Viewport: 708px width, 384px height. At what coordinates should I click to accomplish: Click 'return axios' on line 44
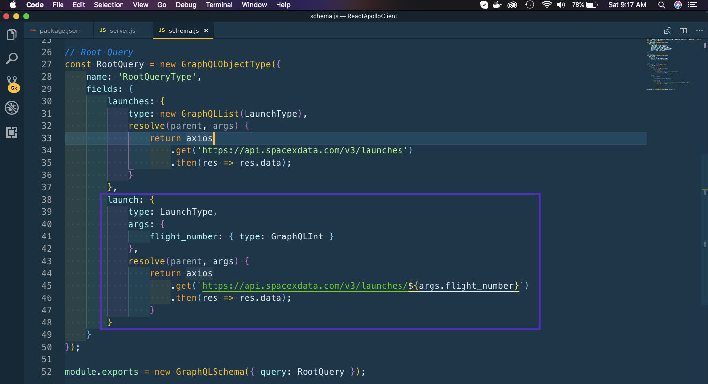pyautogui.click(x=181, y=273)
